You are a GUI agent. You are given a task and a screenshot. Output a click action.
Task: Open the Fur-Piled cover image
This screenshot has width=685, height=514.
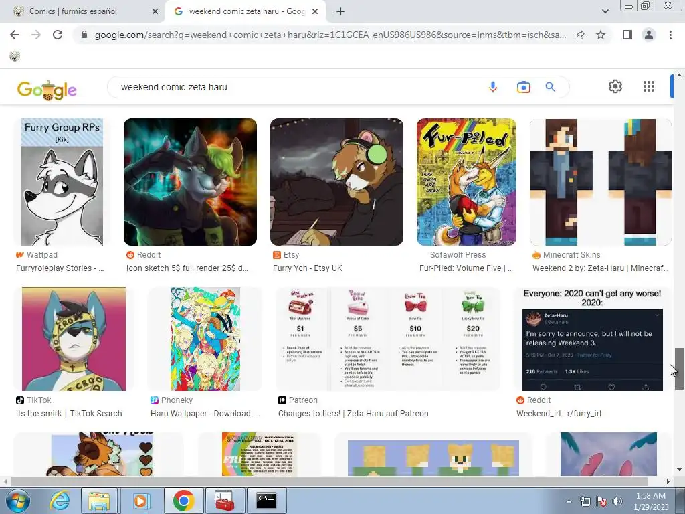tap(466, 182)
